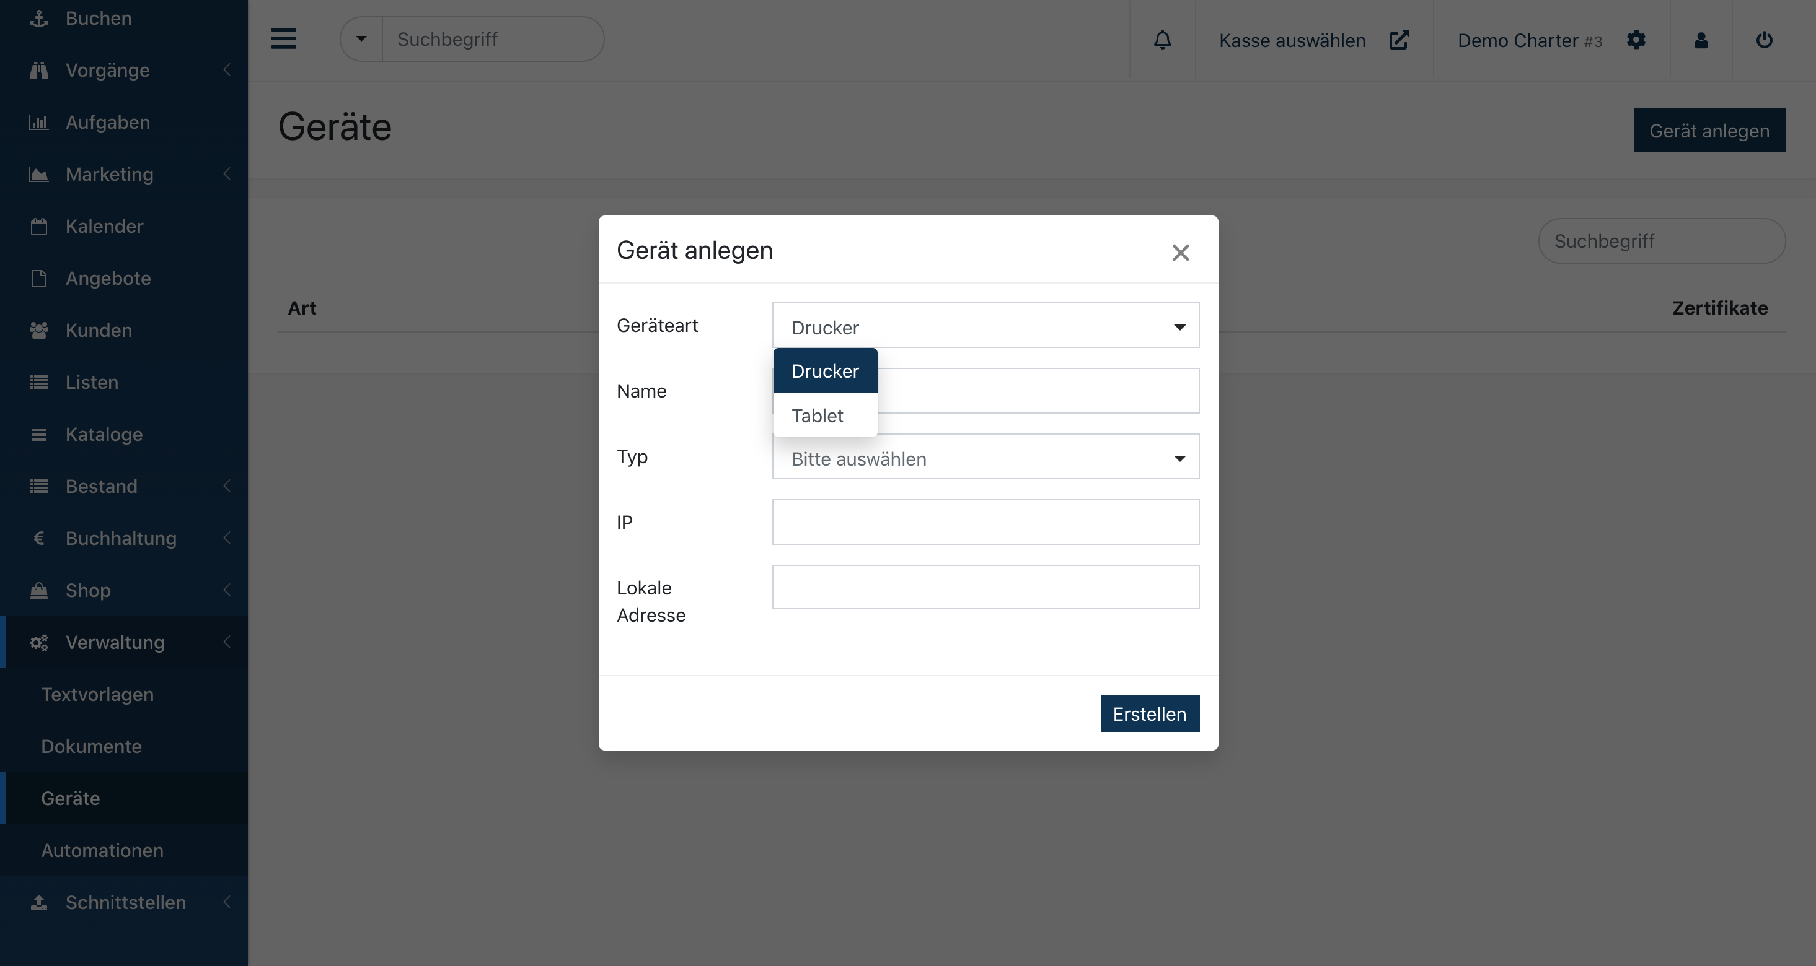Click the calendar icon for Kalender
The image size is (1816, 966).
coord(39,227)
